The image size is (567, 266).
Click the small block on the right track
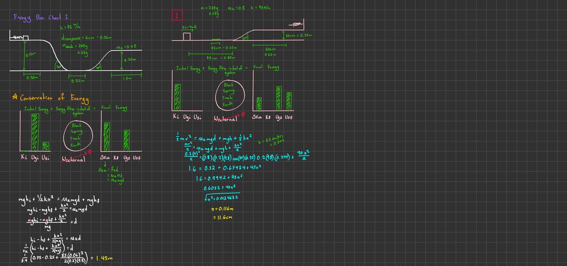[x=187, y=37]
